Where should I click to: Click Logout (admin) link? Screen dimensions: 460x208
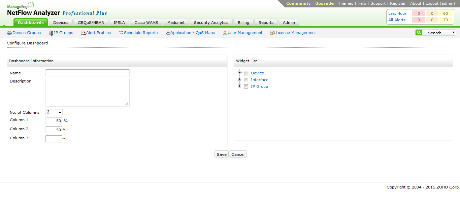click(440, 3)
